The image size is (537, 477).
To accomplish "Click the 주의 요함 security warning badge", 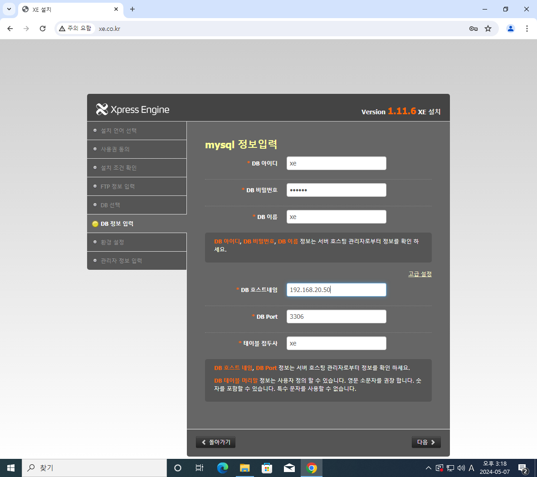I will (75, 29).
